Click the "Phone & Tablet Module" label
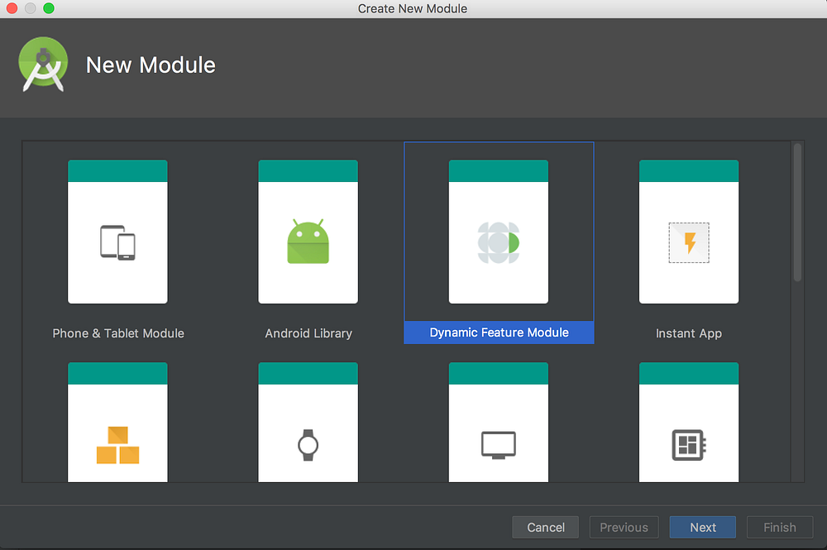Screen dimensions: 827x550 (117, 333)
